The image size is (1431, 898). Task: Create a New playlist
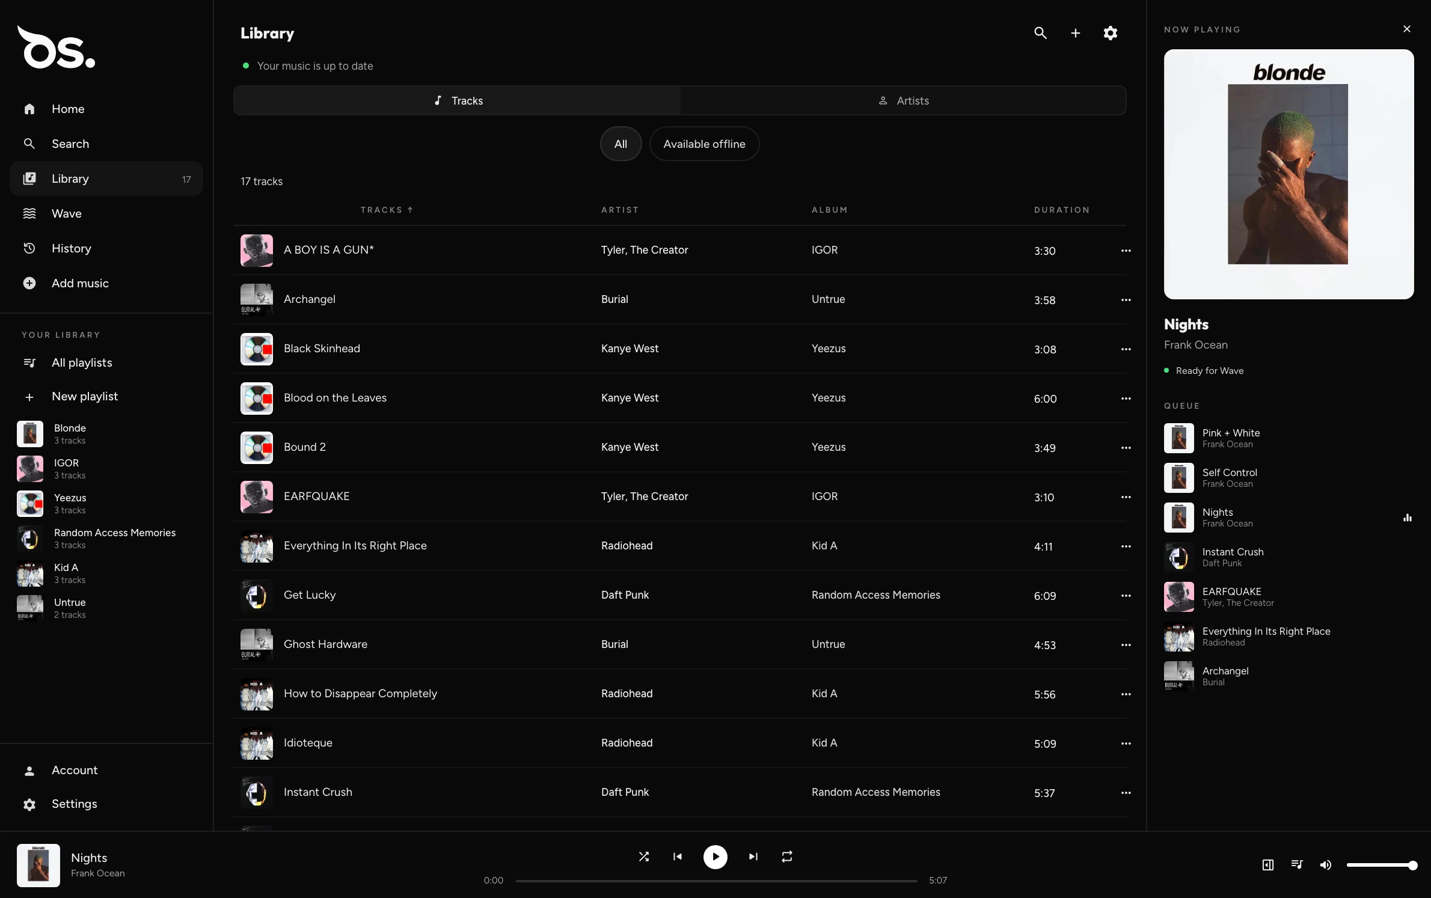[x=106, y=397]
